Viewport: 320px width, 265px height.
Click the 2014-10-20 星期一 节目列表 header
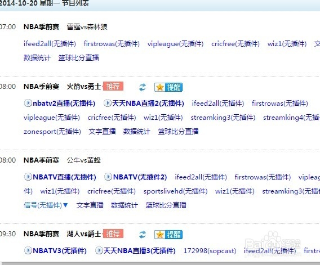tap(45, 3)
